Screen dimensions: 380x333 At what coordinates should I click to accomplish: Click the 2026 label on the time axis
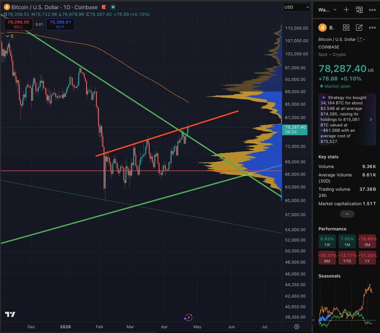66,327
